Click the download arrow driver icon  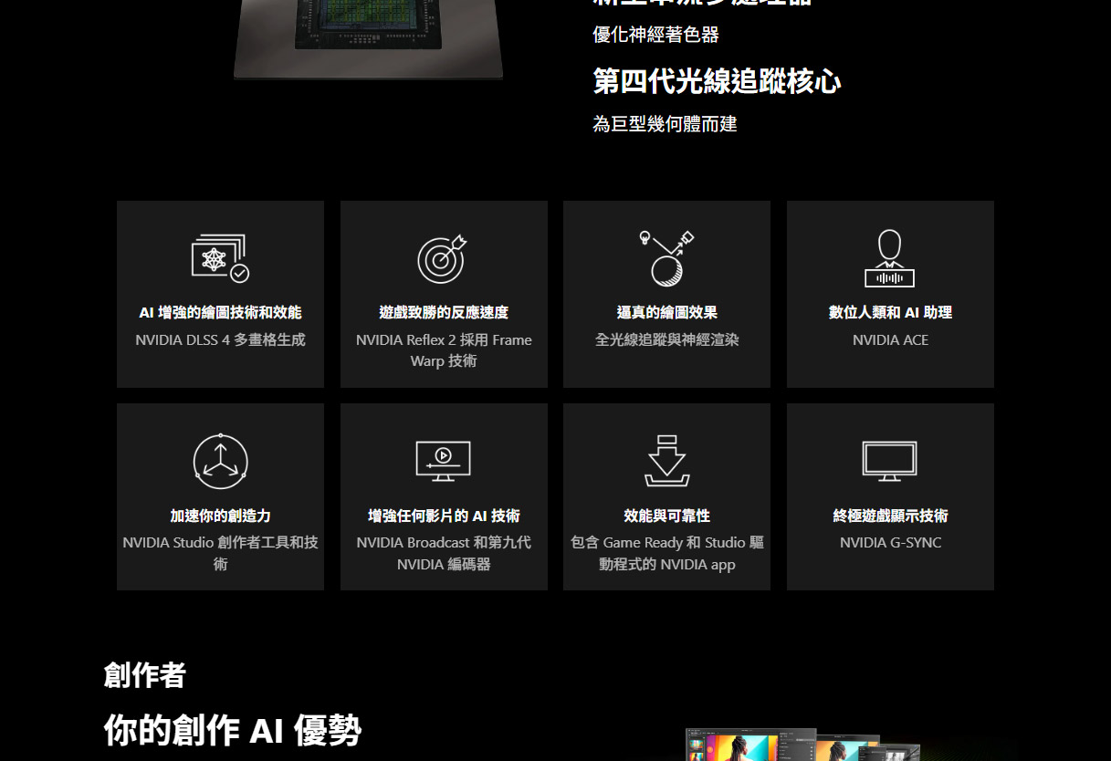tap(666, 461)
